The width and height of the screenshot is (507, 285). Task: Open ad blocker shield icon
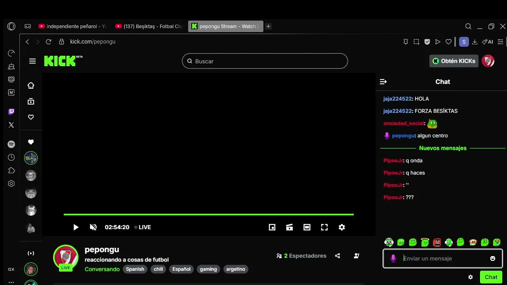[x=427, y=42]
